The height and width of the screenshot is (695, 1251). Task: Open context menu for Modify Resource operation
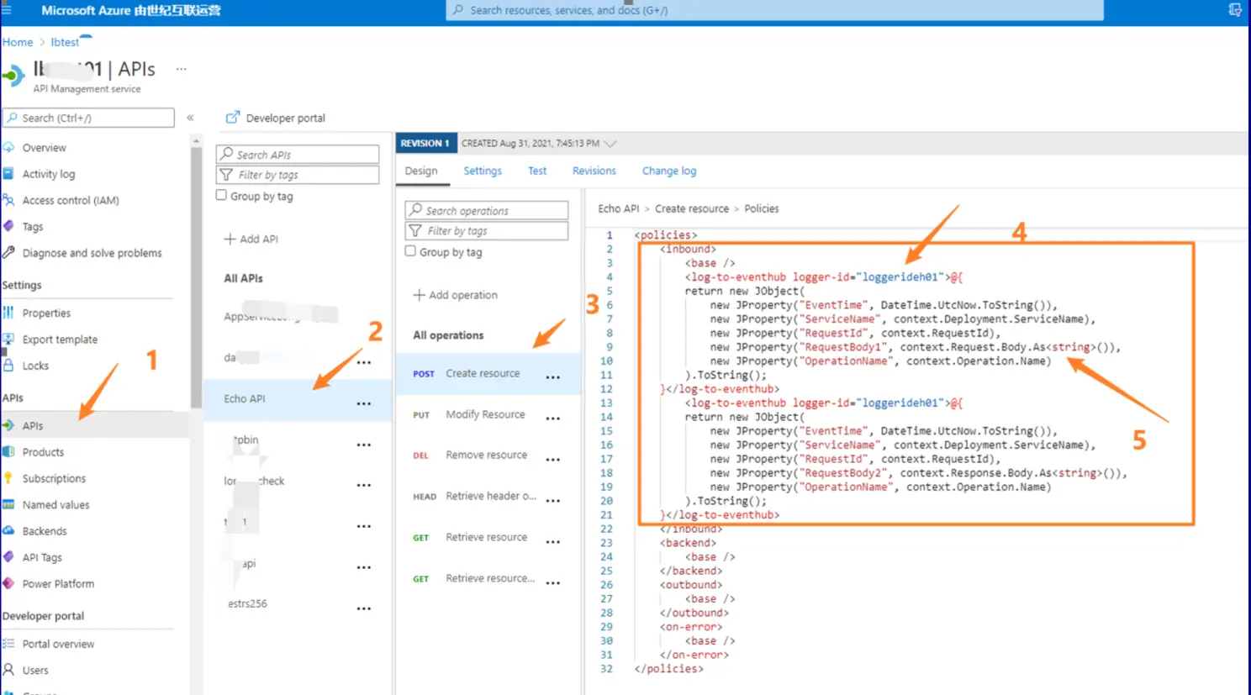pos(552,419)
